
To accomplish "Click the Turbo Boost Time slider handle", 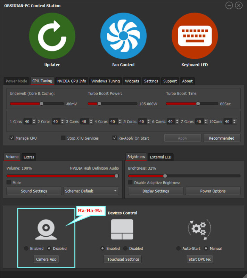I will [198, 104].
